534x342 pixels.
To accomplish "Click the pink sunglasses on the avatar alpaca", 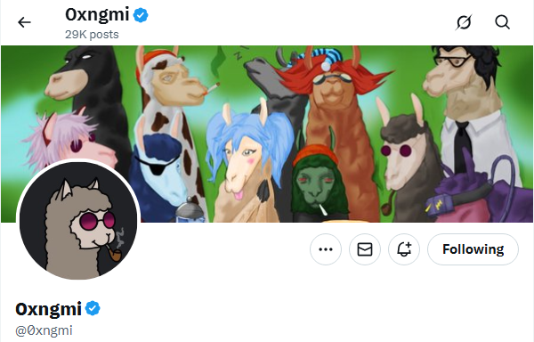I will (x=97, y=220).
